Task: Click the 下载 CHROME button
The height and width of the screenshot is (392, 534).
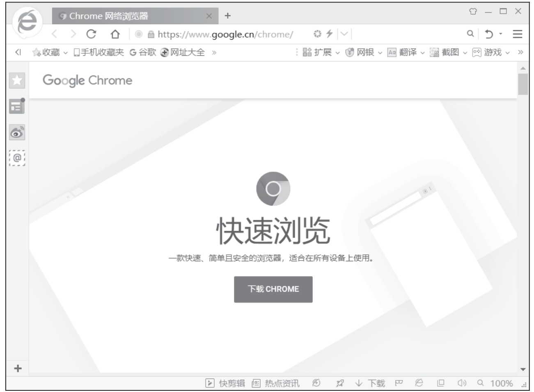Action: click(273, 289)
